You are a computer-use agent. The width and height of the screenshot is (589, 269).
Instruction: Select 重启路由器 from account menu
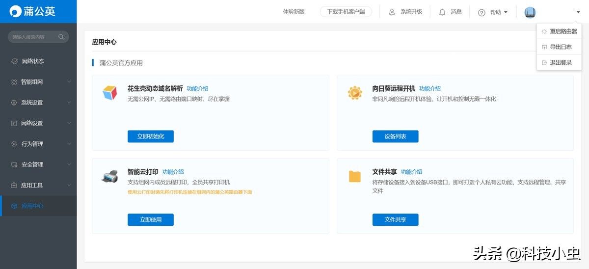tap(559, 31)
